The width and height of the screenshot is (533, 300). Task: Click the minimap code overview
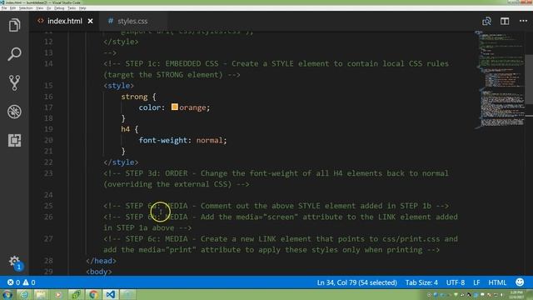[500, 80]
